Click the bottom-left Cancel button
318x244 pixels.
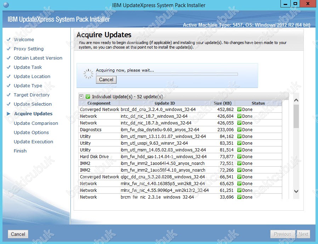click(x=18, y=234)
